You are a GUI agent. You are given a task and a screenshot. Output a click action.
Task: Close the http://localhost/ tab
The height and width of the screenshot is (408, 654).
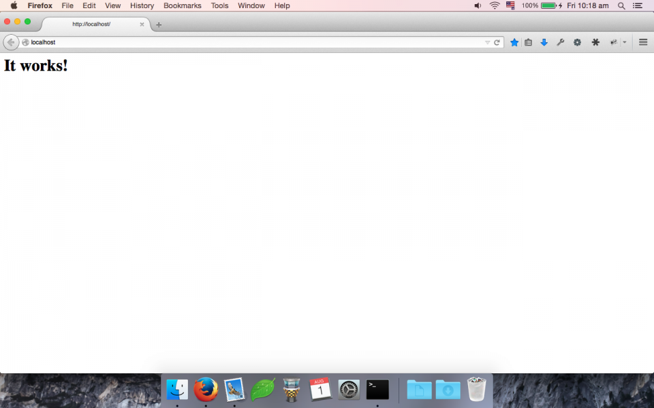142,24
